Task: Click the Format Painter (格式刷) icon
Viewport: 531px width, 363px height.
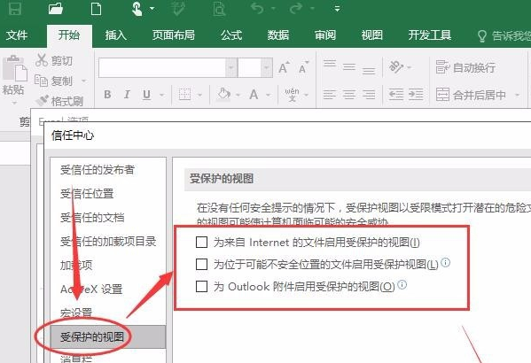Action: [x=43, y=100]
